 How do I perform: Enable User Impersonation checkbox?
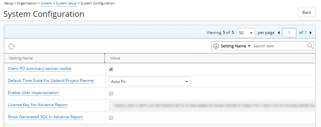pyautogui.click(x=111, y=93)
